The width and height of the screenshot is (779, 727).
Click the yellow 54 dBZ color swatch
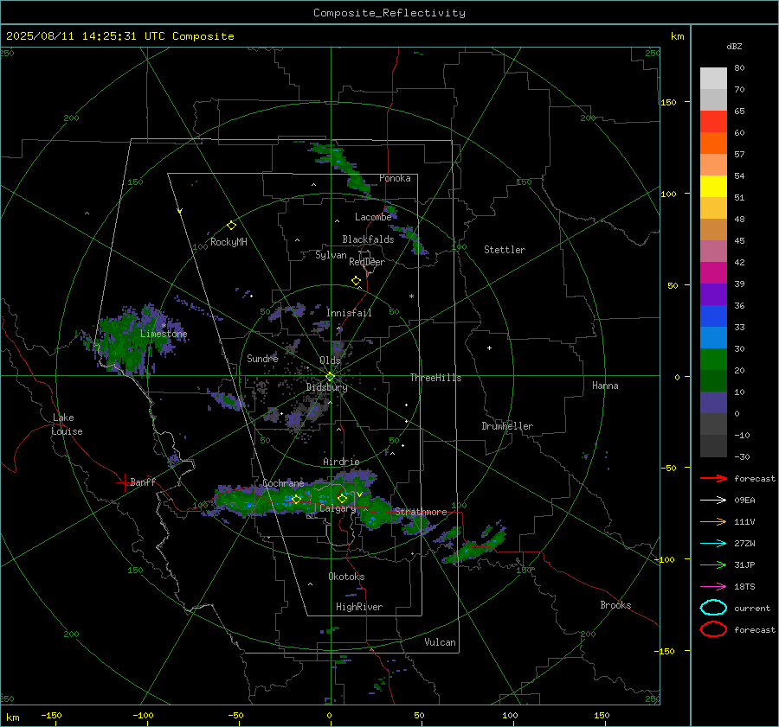click(x=713, y=186)
